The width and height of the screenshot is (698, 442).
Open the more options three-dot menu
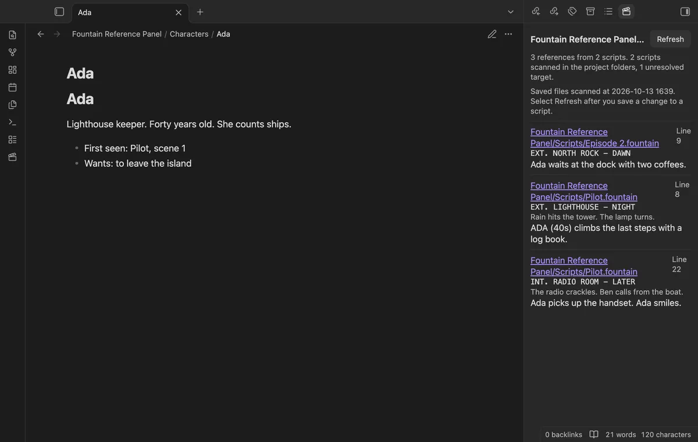click(x=508, y=34)
